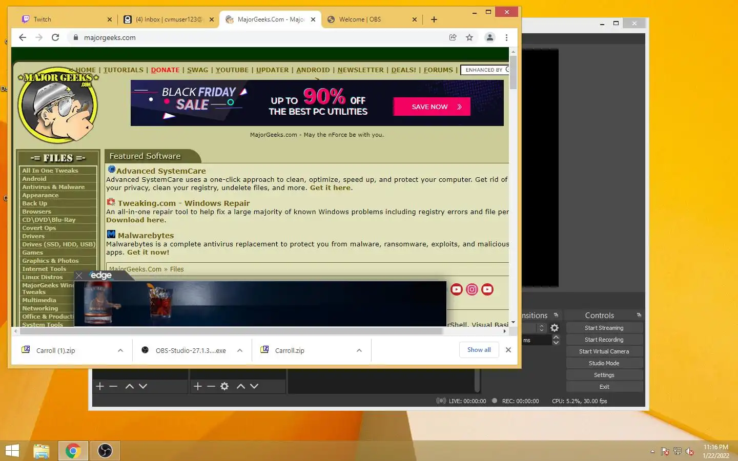This screenshot has height=461, width=738.
Task: Click the Tweaking.com Windows Repair link
Action: coord(184,203)
